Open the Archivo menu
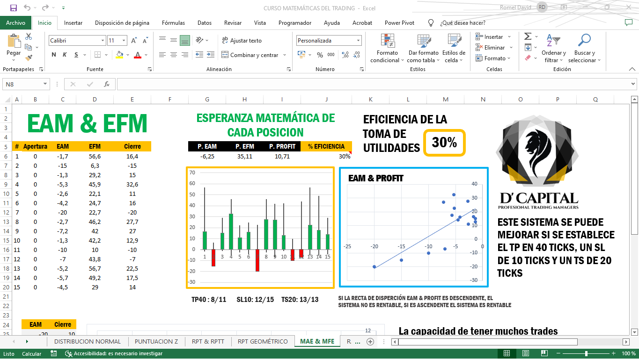This screenshot has width=639, height=359. click(15, 22)
